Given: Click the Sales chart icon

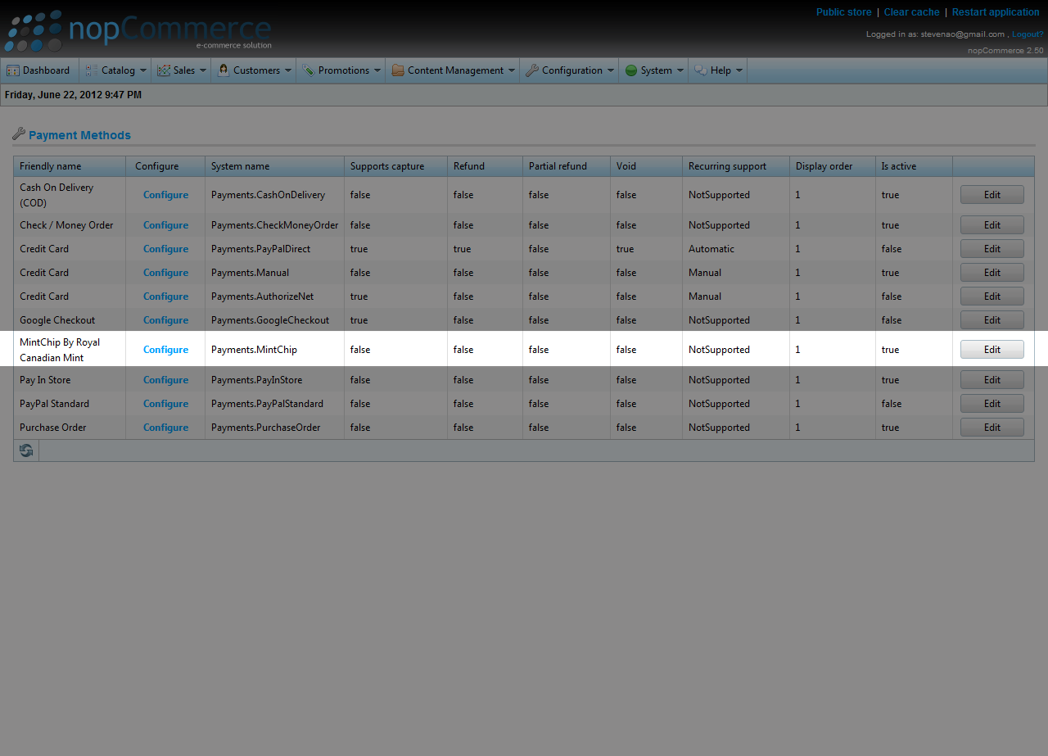Looking at the screenshot, I should tap(164, 70).
